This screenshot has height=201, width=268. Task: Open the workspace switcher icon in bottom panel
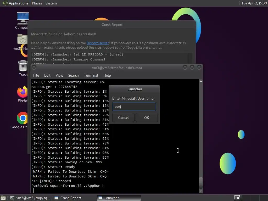click(237, 198)
